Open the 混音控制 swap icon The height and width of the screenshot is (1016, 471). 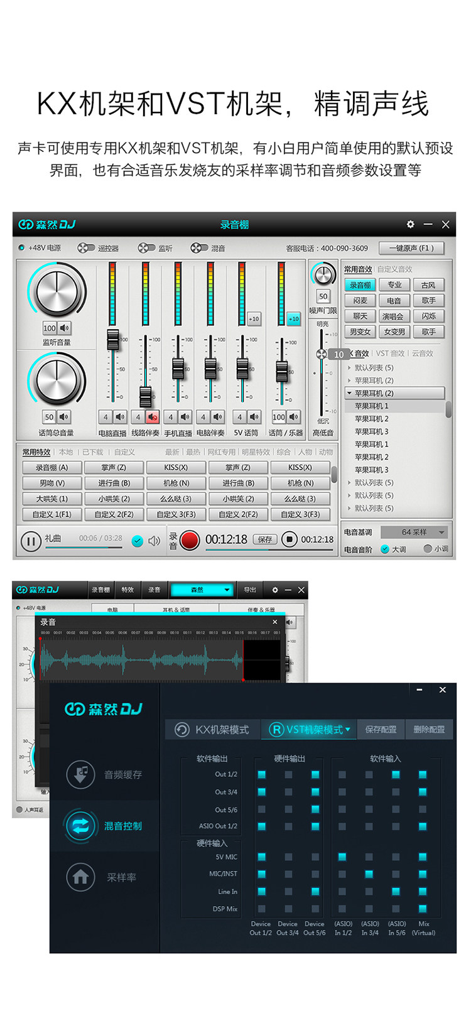pyautogui.click(x=80, y=826)
